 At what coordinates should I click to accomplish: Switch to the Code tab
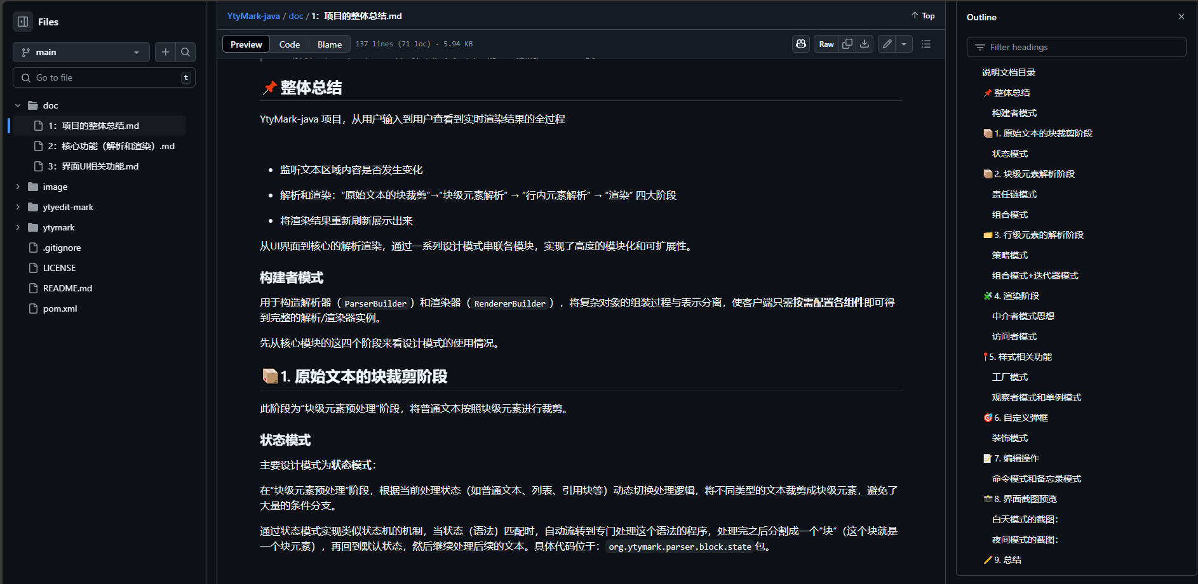coord(290,44)
